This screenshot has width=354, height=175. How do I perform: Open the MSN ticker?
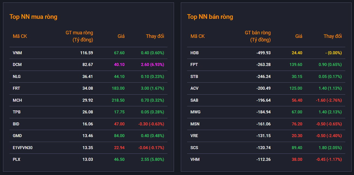pyautogui.click(x=195, y=124)
